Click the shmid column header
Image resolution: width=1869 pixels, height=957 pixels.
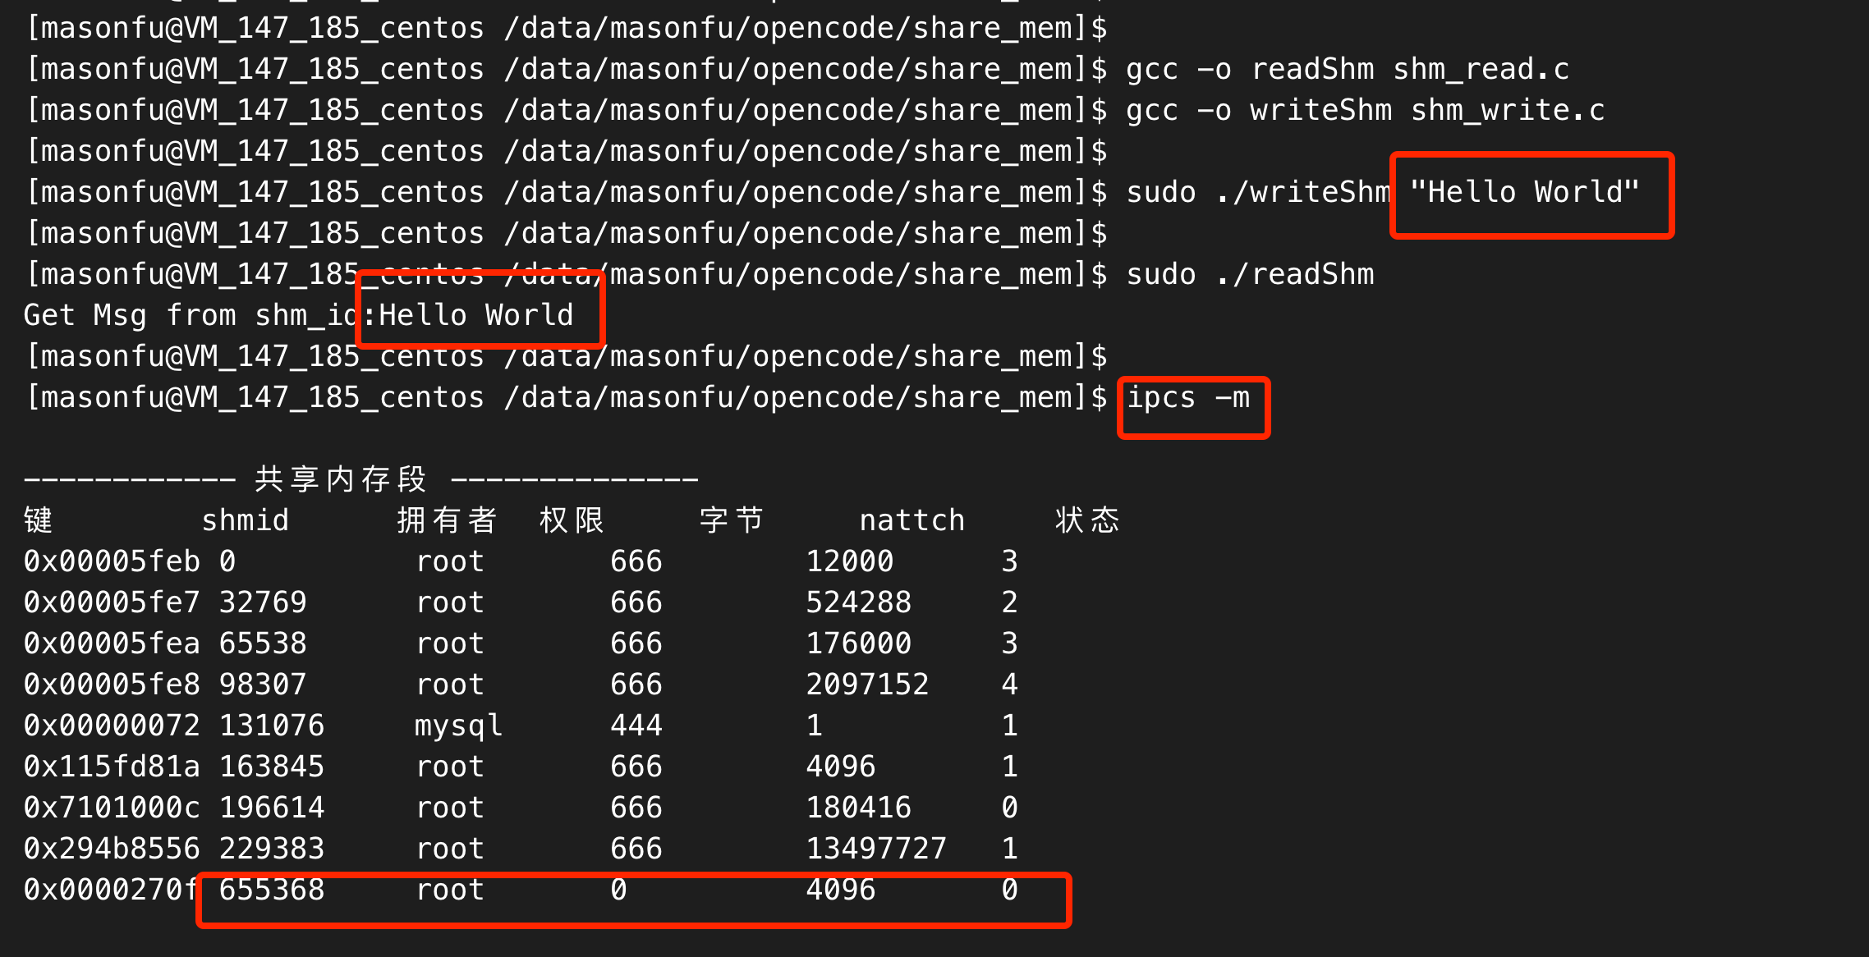245,520
